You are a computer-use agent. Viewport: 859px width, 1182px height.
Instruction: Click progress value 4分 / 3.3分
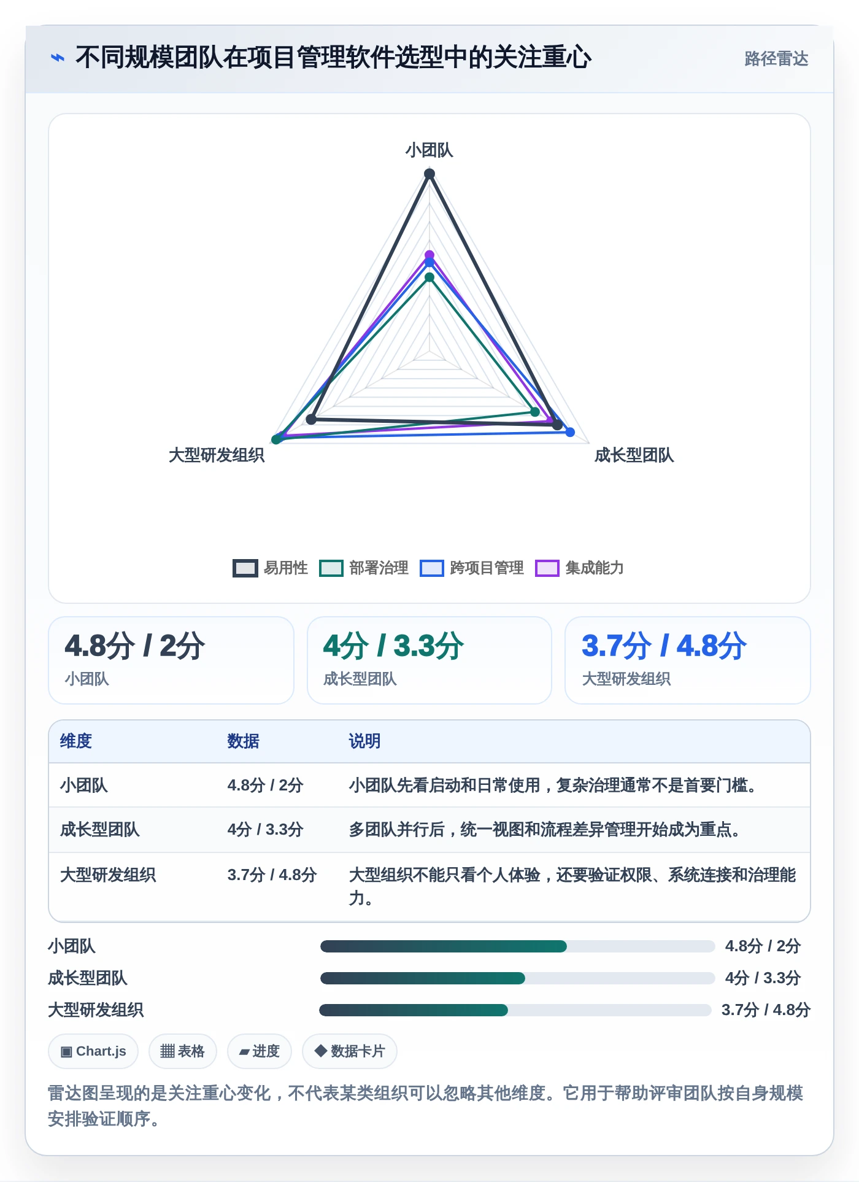coord(763,978)
